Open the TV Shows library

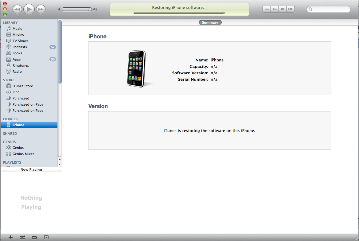pos(29,41)
